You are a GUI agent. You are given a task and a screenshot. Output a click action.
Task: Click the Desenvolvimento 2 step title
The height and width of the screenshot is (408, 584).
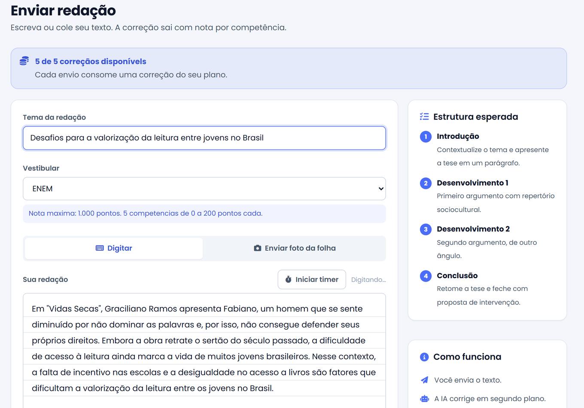(x=473, y=229)
